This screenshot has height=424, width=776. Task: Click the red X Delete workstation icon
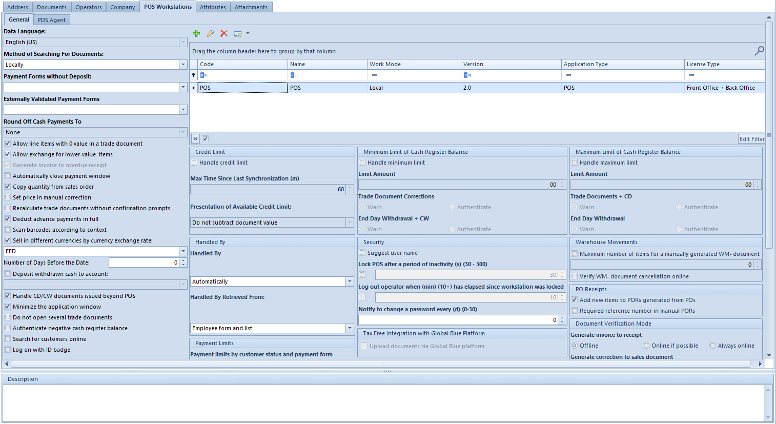pyautogui.click(x=224, y=33)
